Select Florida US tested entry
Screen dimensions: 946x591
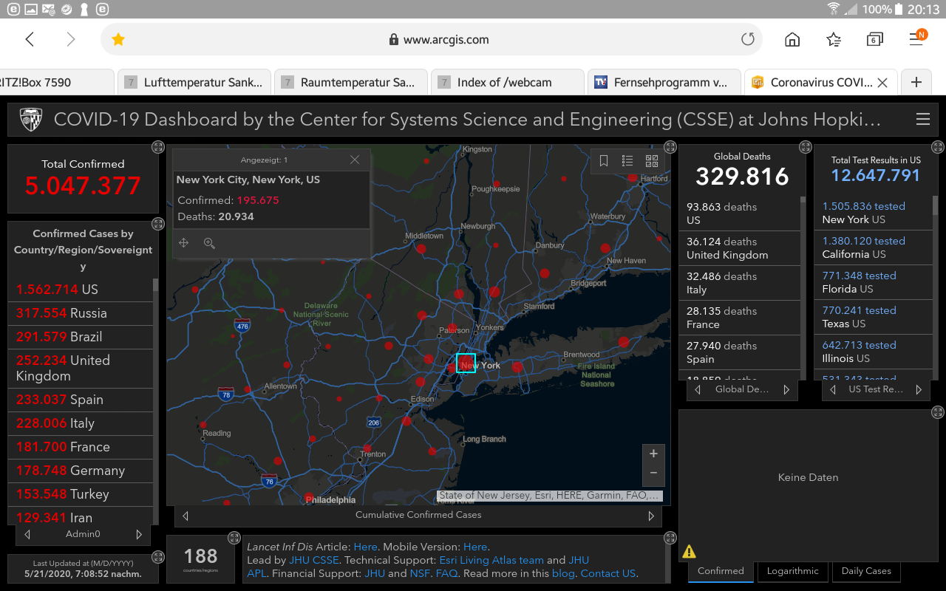coord(874,282)
